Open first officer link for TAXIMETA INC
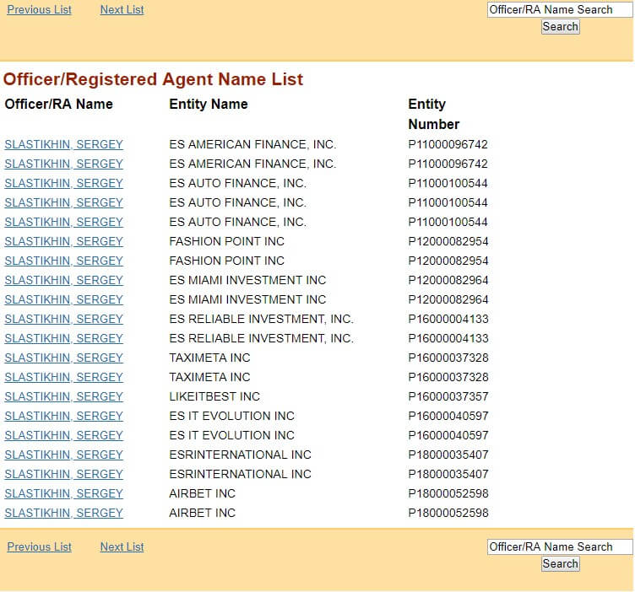This screenshot has height=592, width=635. (63, 358)
